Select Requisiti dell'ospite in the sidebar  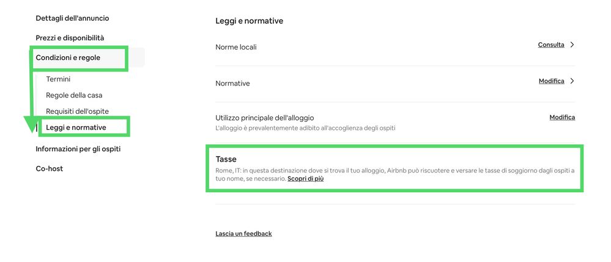pyautogui.click(x=76, y=111)
